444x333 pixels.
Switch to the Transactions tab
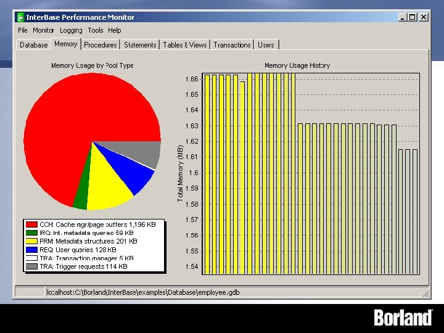pos(232,45)
